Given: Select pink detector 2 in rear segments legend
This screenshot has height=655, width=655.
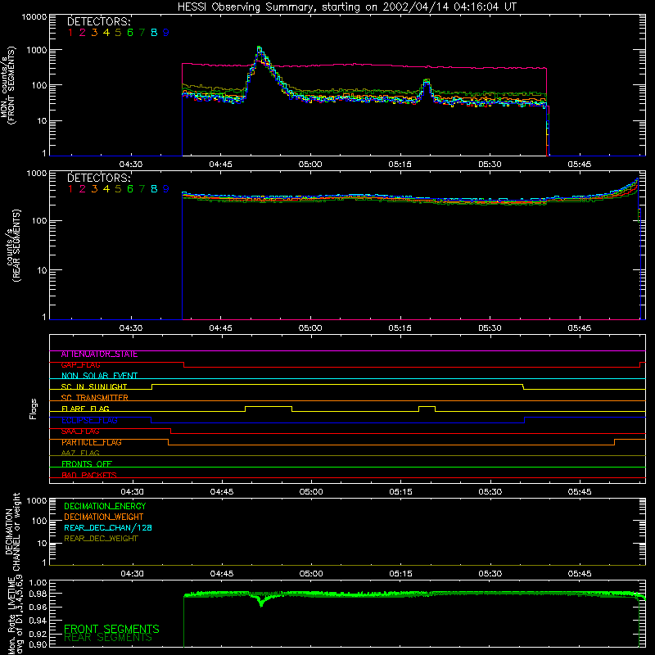Looking at the screenshot, I should 83,189.
